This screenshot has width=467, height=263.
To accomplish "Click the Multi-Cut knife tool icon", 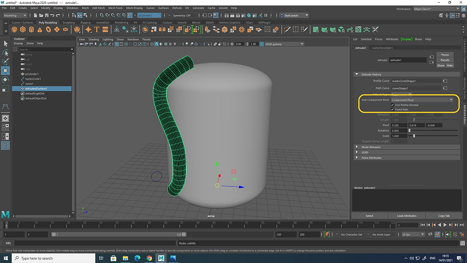I will pos(287,29).
